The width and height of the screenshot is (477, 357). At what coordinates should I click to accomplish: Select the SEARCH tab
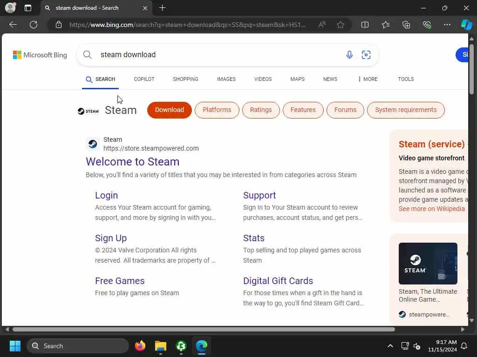(101, 79)
